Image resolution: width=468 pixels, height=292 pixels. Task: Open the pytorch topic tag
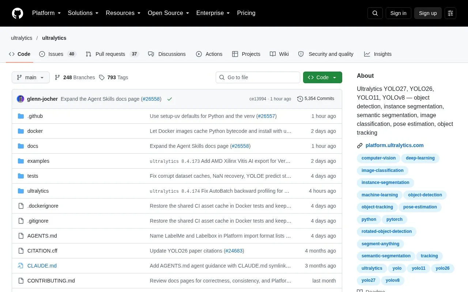tap(395, 219)
